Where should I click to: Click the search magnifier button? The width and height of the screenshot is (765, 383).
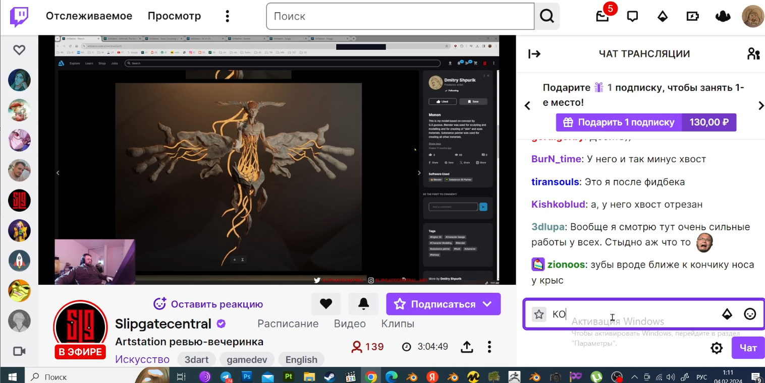click(x=547, y=16)
